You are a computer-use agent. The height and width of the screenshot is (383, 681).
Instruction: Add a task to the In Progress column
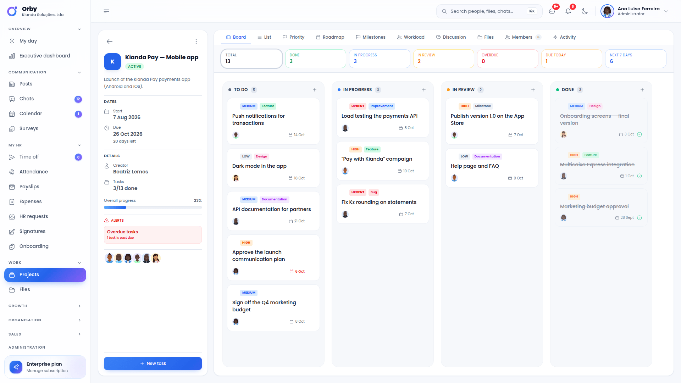[x=424, y=90]
